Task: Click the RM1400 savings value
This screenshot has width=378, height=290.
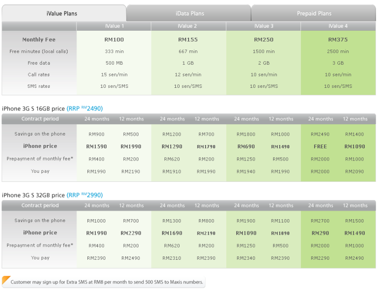Action: click(354, 134)
